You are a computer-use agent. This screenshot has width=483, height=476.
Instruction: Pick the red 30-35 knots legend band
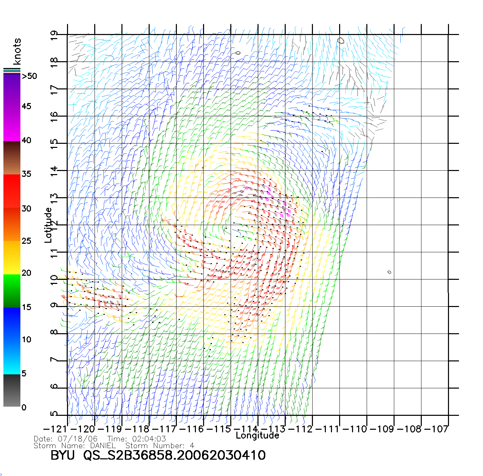(12, 190)
